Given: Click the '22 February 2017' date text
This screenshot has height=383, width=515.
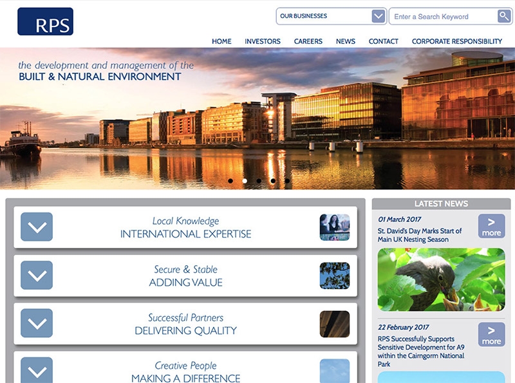Looking at the screenshot, I should (x=404, y=327).
